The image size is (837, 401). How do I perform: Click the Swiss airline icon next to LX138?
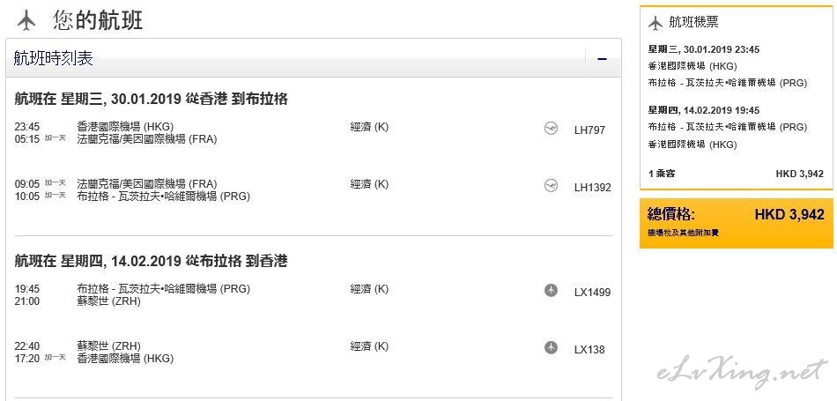pos(551,347)
